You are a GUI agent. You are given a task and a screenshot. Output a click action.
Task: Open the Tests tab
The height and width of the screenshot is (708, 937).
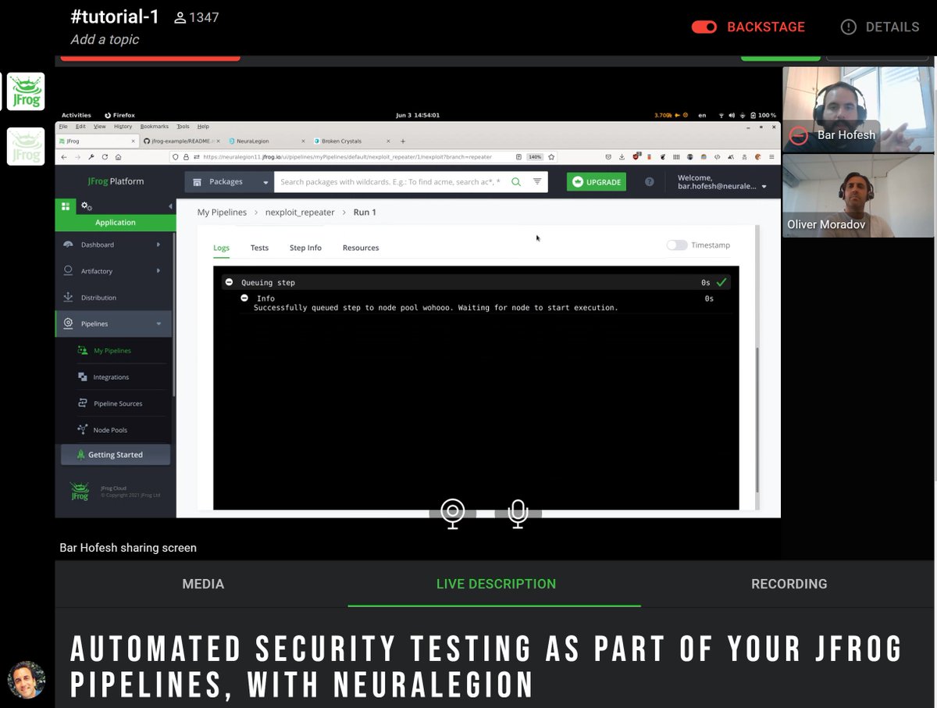[259, 248]
